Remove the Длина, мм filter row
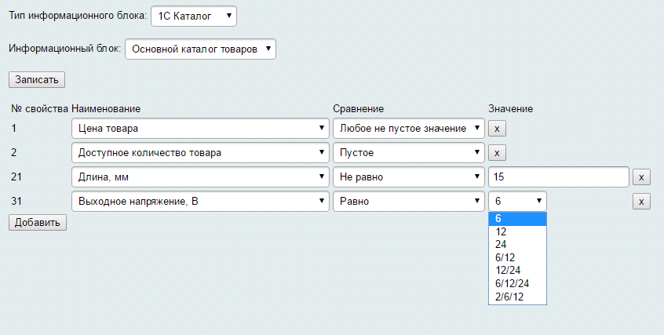Viewport: 664px width, 335px height. coord(641,177)
